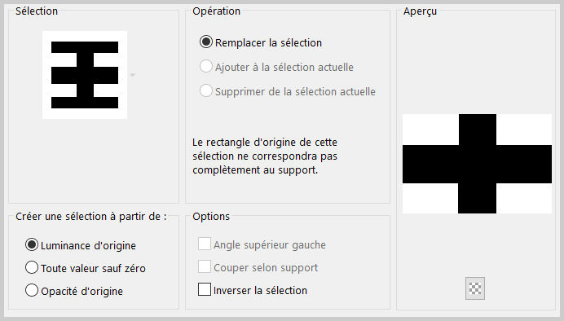Click the black cross preview image in Aperçu
The image size is (564, 321).
tap(477, 164)
